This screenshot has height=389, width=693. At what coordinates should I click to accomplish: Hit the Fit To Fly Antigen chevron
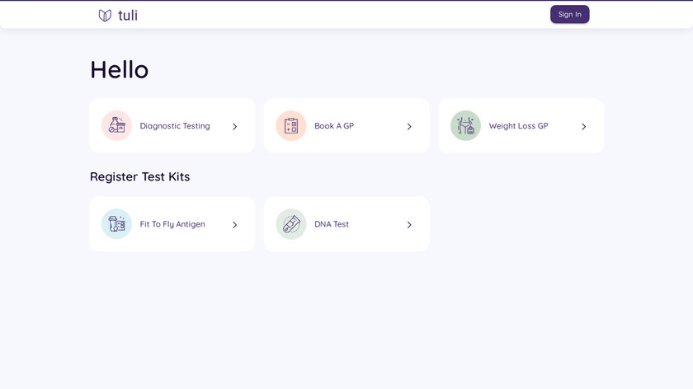[x=235, y=224]
